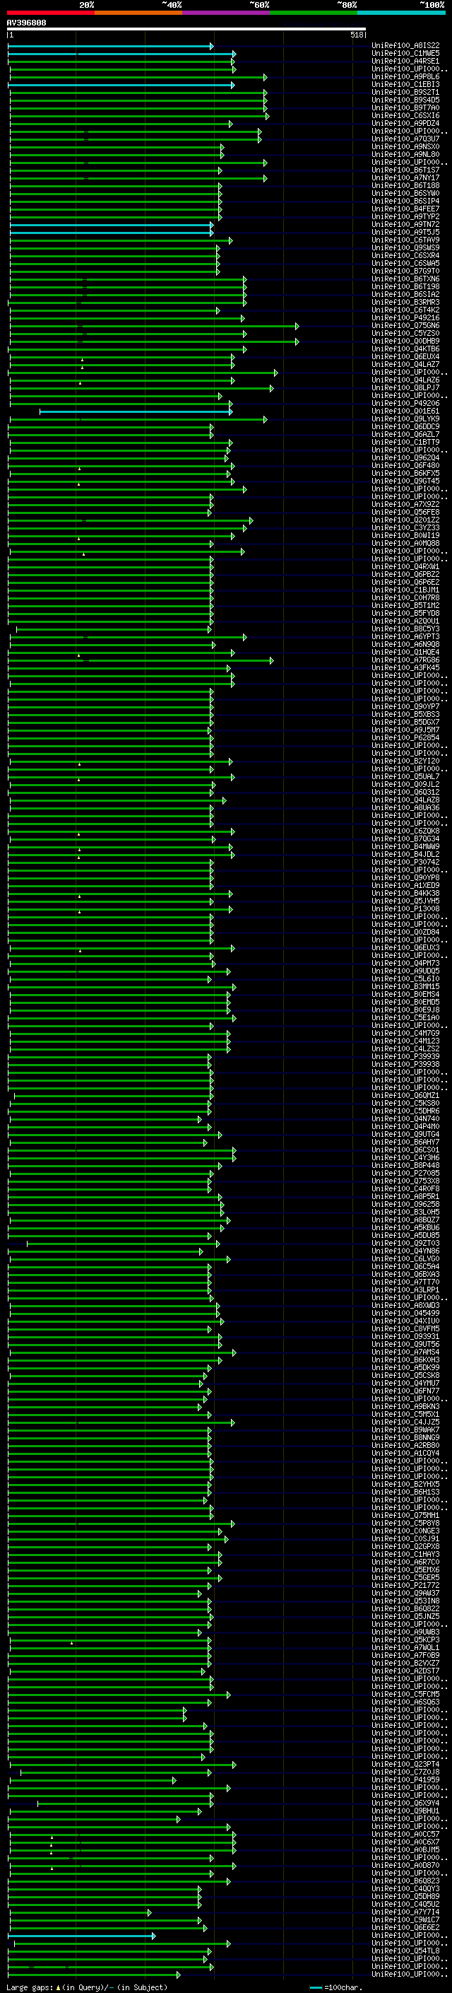This screenshot has width=452, height=1993.
Task: Open hit label UniRef100_B6TXN6
Action: click(405, 279)
